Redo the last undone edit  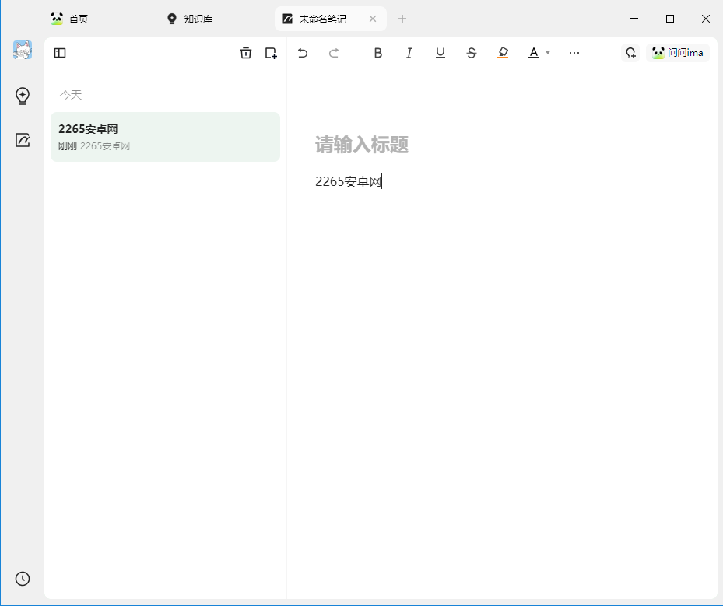[x=334, y=53]
